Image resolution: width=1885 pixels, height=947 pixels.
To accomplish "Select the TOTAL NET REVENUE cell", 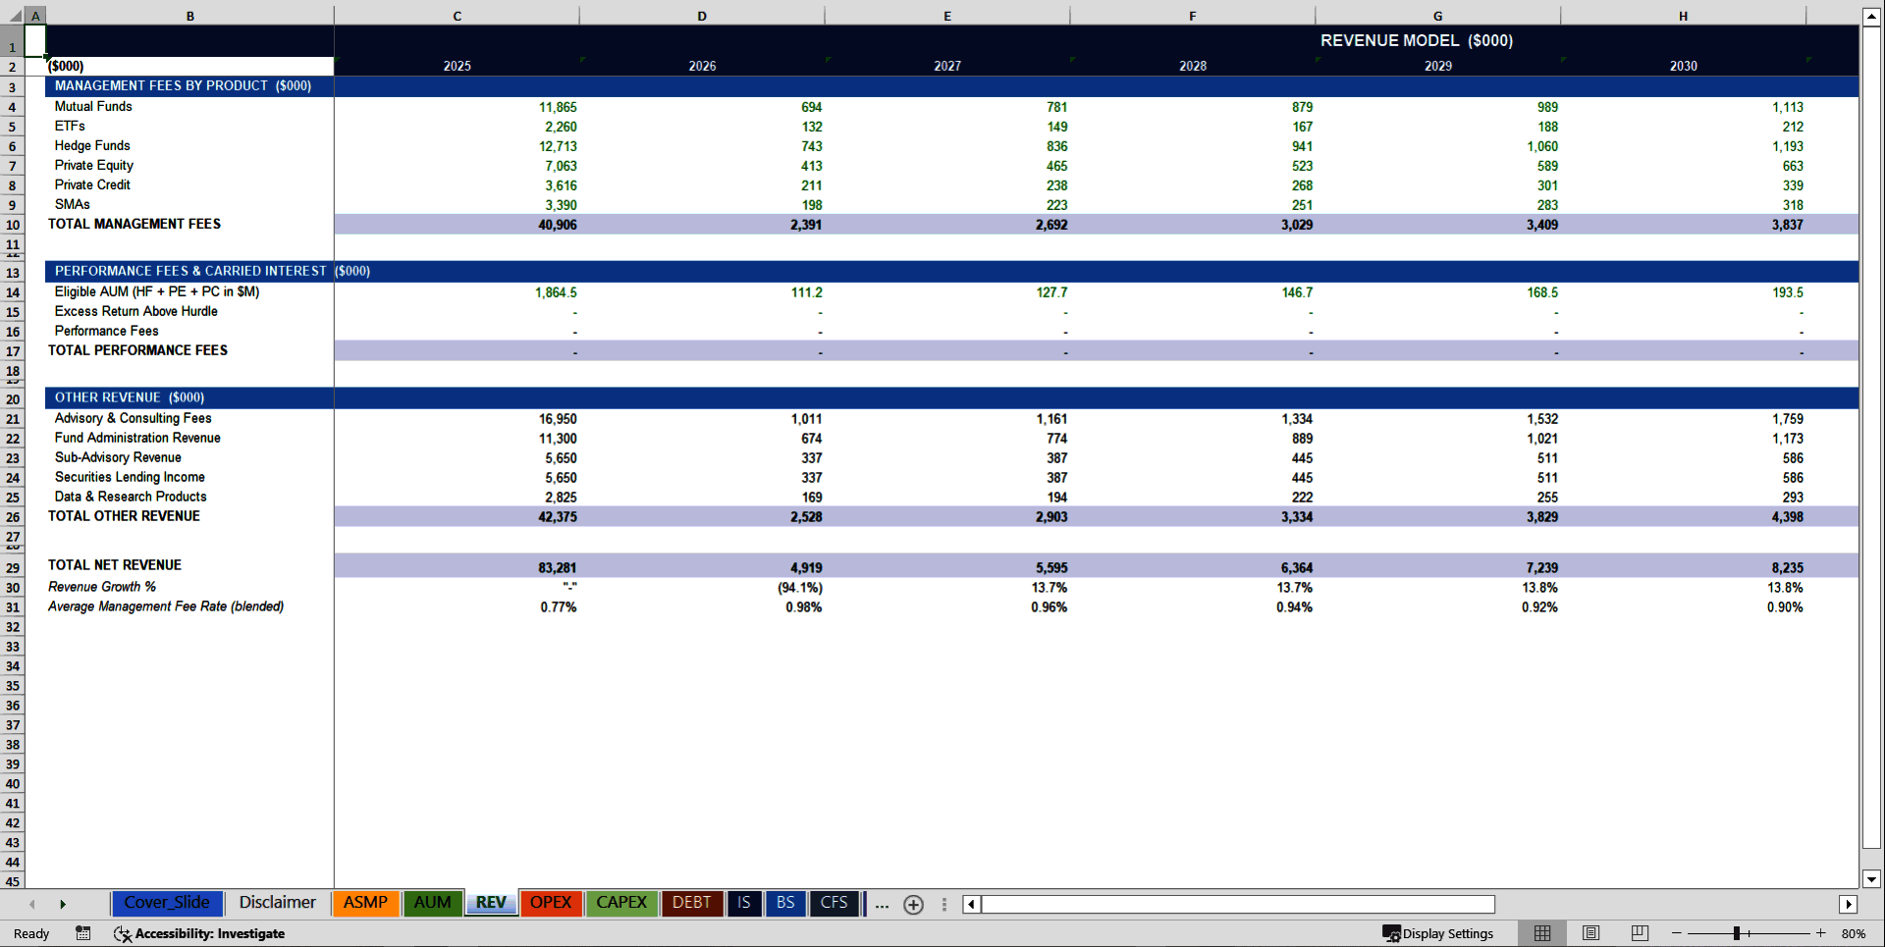I will (x=114, y=565).
